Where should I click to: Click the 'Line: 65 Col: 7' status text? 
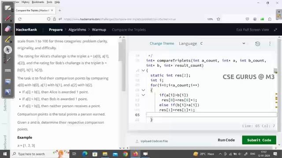[259, 126]
